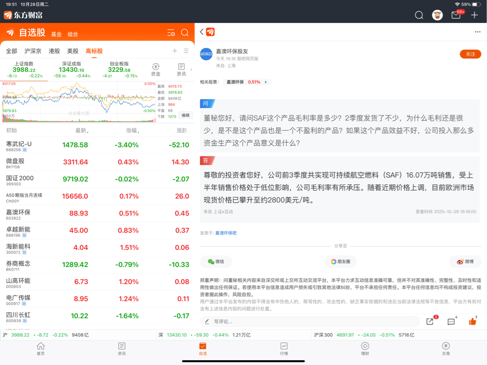Follow the poster with 关注 button

tap(470, 54)
